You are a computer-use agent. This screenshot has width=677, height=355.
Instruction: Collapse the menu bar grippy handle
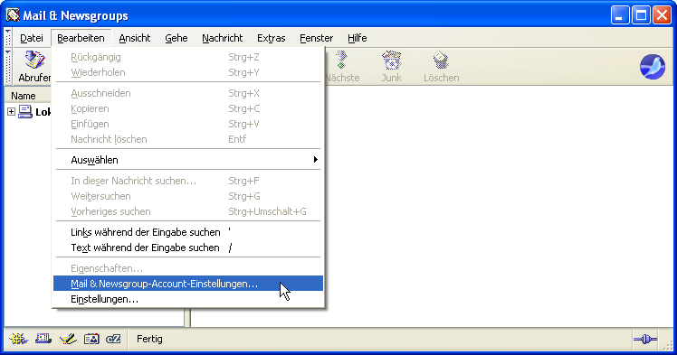(x=8, y=37)
